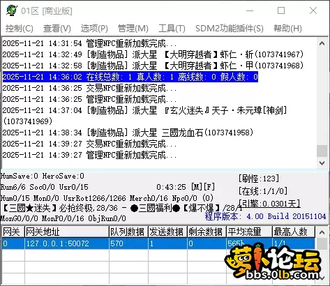330x286 pixels.
Task: Minimize the 01区 window
Action: [x=250, y=10]
